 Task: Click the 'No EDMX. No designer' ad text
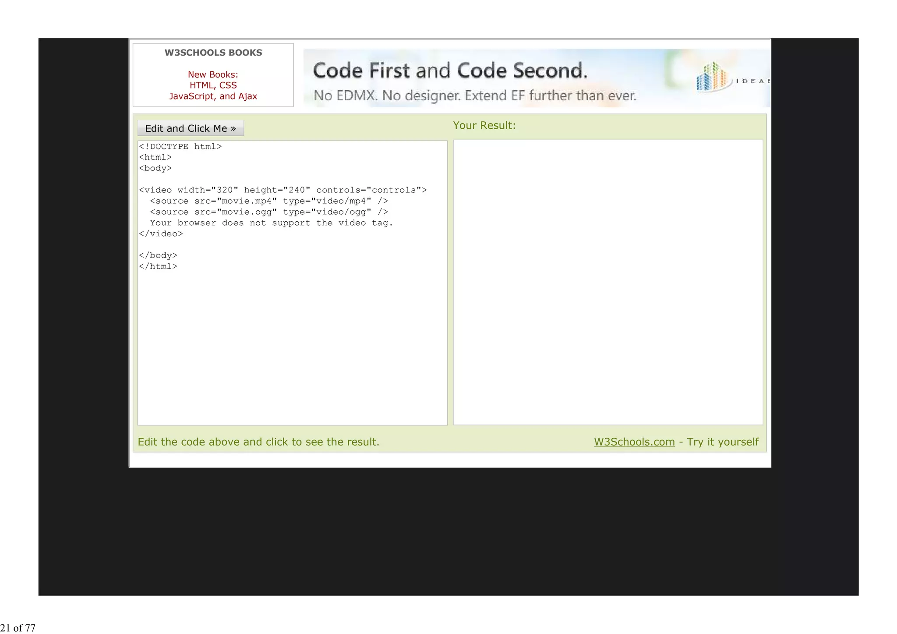pos(474,96)
